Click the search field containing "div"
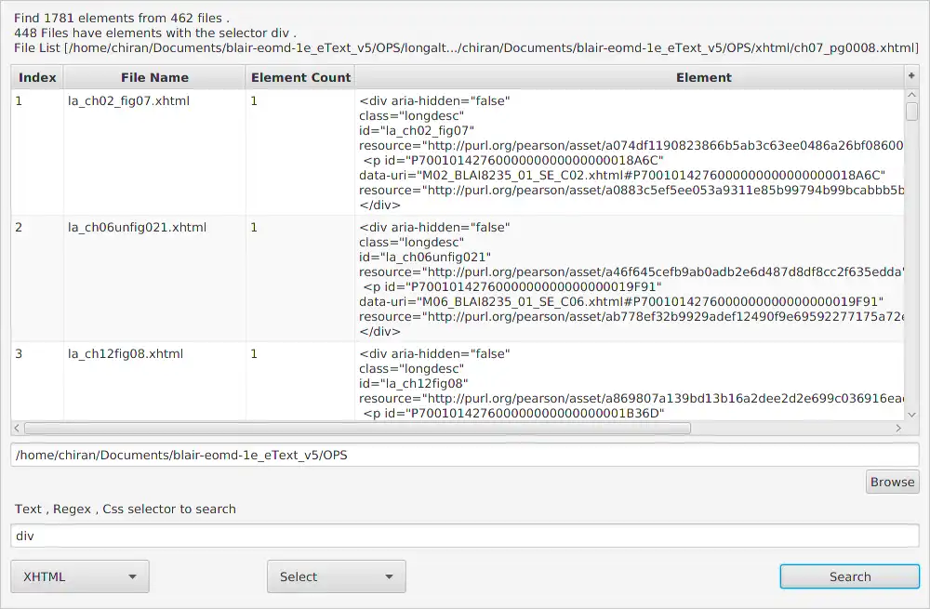The image size is (930, 609). click(x=464, y=536)
